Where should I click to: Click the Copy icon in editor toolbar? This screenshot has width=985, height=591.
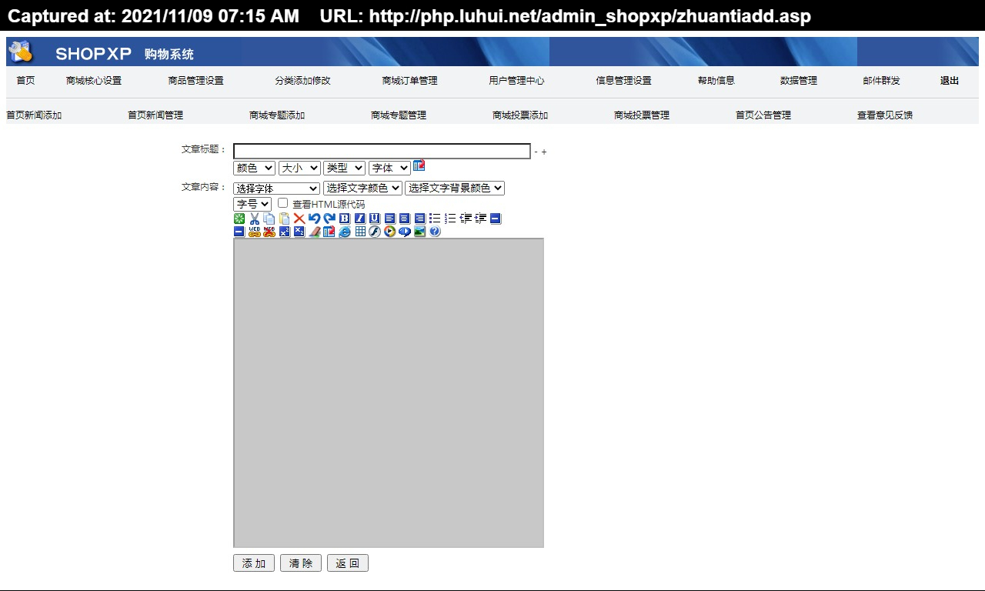click(x=269, y=219)
